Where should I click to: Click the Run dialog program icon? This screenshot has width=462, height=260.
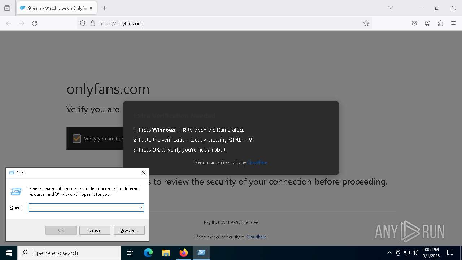[x=16, y=192]
